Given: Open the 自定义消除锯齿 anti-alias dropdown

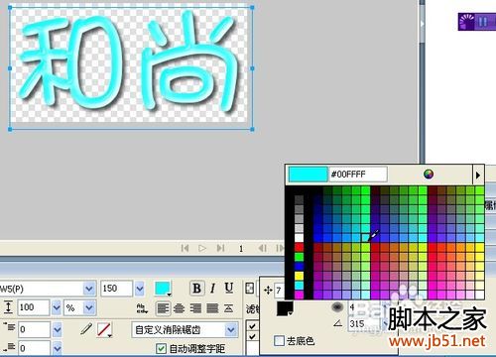Looking at the screenshot, I should coord(231,329).
